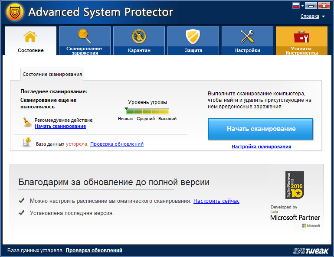
Task: Open the Защита tab
Action: [193, 41]
